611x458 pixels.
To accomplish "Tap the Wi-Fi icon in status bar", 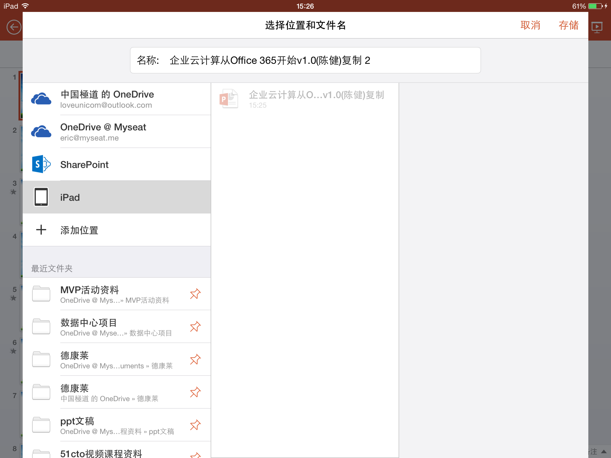I will tap(26, 6).
